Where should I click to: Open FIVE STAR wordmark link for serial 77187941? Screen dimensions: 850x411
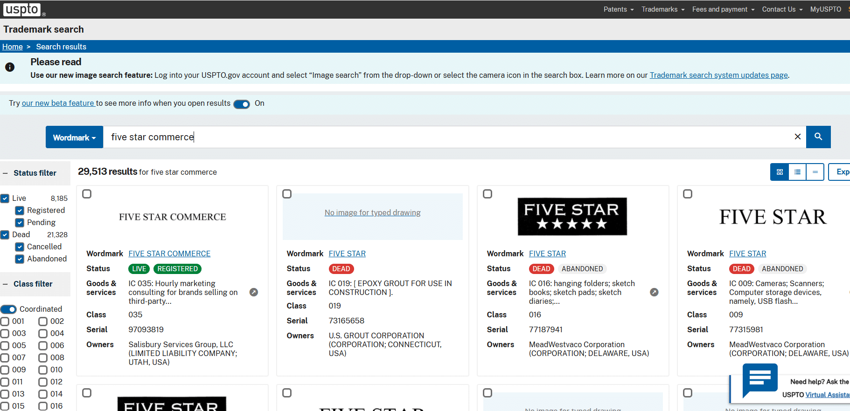(x=547, y=253)
